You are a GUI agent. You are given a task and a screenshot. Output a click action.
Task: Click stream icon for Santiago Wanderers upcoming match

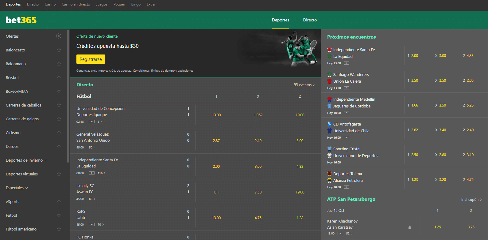[347, 88]
